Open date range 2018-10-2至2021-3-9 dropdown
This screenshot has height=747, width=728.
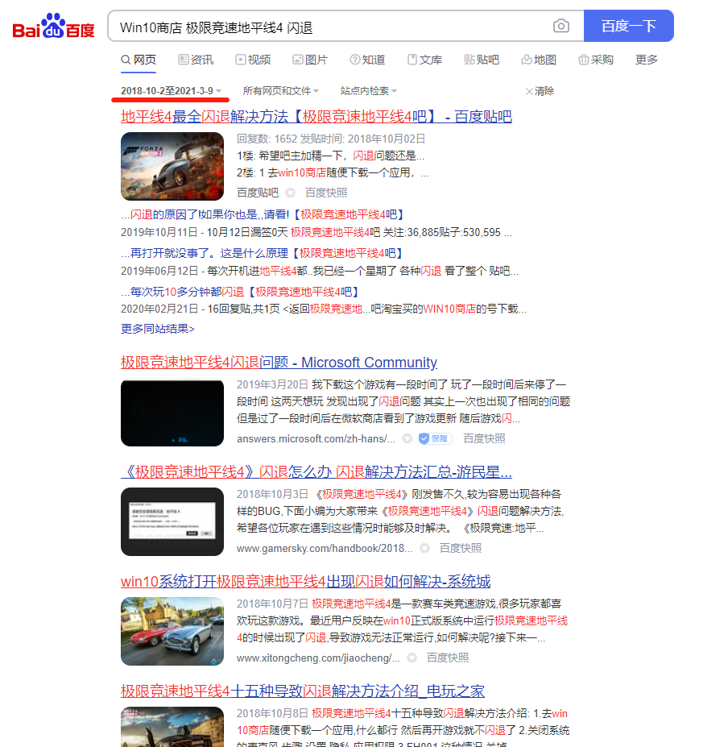point(171,91)
